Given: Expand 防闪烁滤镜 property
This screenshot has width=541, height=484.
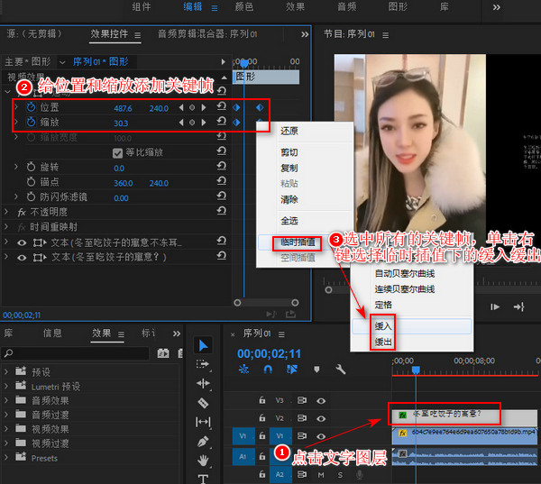Looking at the screenshot, I should click(16, 196).
